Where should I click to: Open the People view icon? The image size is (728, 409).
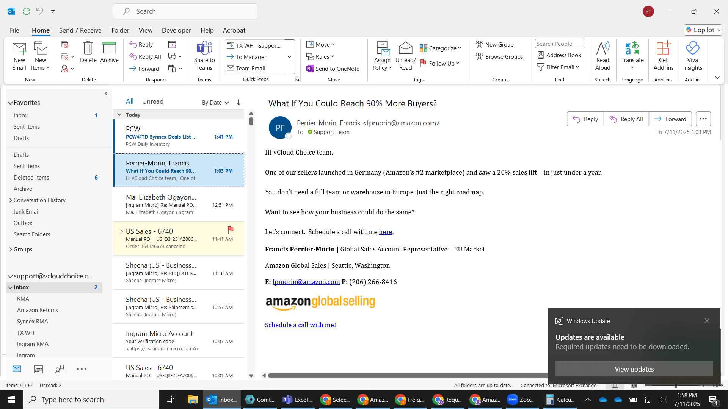(60, 369)
